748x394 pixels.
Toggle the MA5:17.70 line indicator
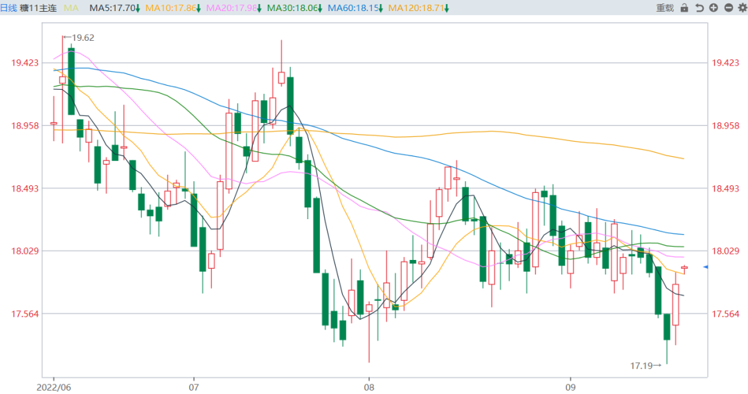tap(115, 8)
